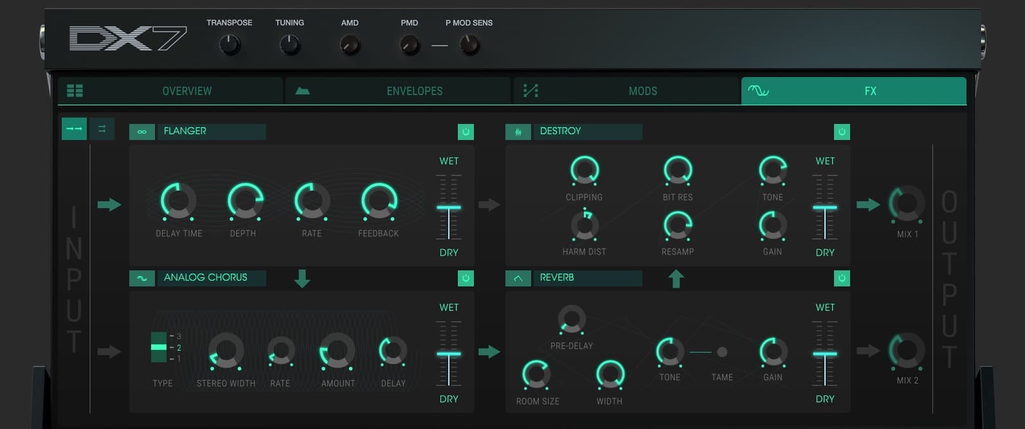The image size is (1025, 429).
Task: Click the Flanger wet/dry slider handle
Action: 449,207
